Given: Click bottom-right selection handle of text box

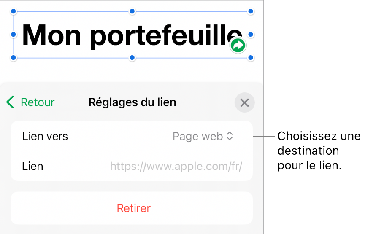Looking at the screenshot, I should (x=251, y=57).
